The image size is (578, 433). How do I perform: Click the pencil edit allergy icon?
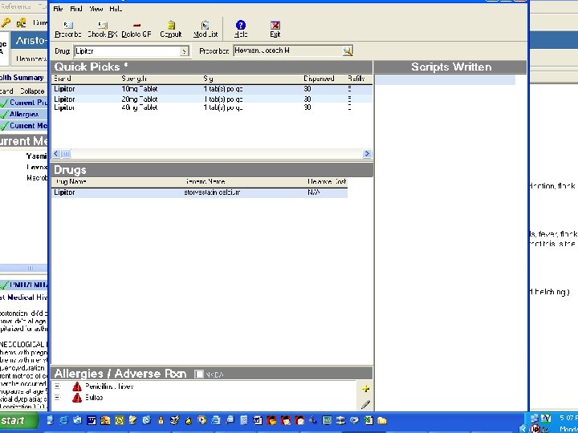(365, 404)
